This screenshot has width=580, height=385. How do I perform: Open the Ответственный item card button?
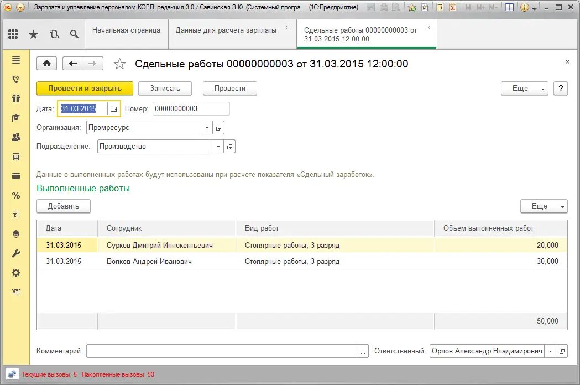(x=562, y=351)
